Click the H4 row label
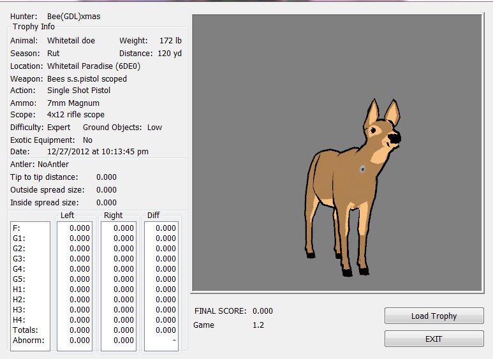The image size is (493, 359). click(18, 319)
